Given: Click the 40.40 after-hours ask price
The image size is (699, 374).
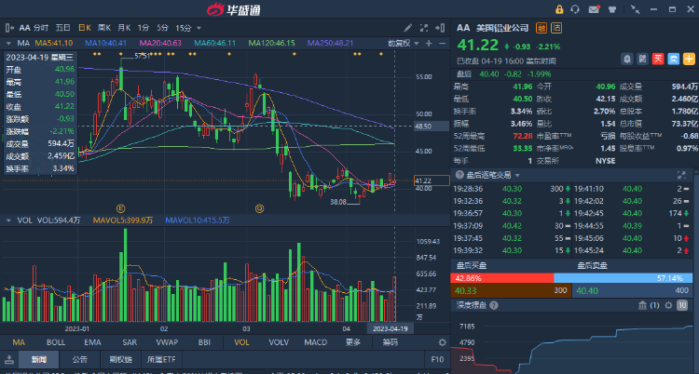Looking at the screenshot, I should (x=586, y=291).
